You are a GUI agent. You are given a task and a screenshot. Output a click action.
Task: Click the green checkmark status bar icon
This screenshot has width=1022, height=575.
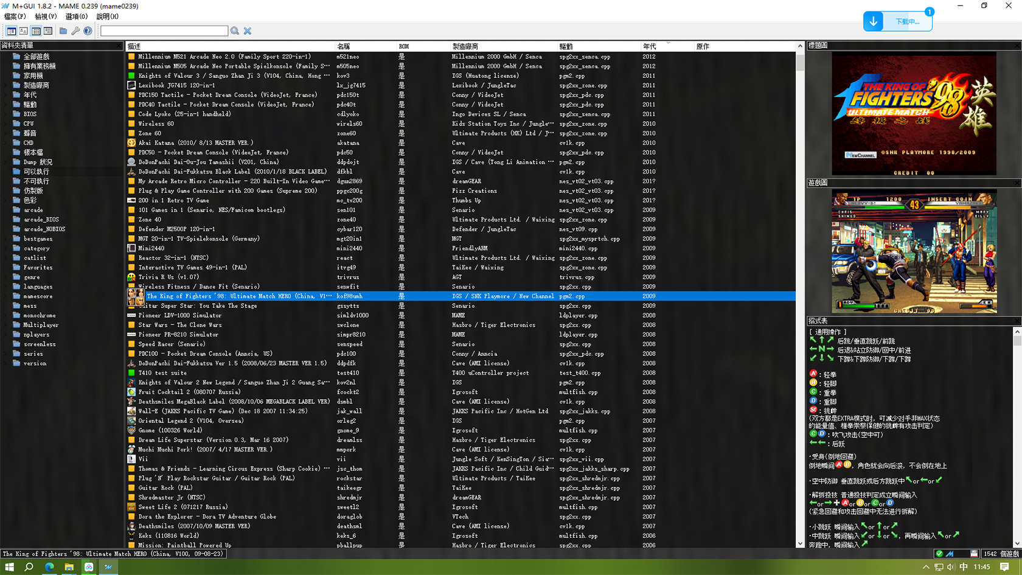click(939, 554)
